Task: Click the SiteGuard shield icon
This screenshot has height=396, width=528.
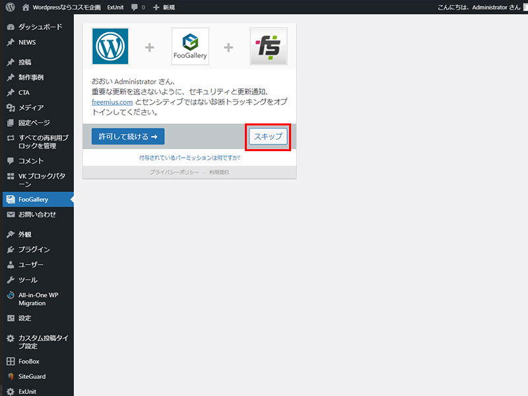Action: point(11,376)
